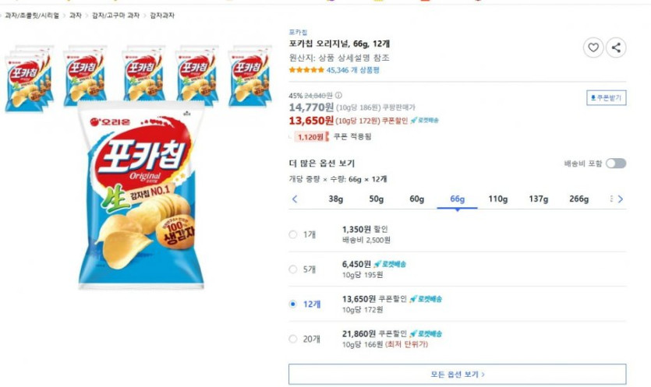The width and height of the screenshot is (651, 387).
Task: Click the price info circle icon
Action: 338,96
